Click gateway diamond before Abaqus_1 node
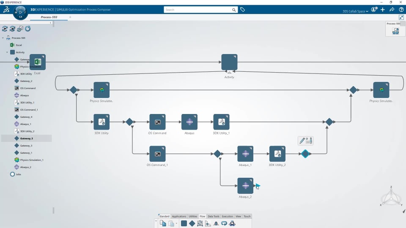Image resolution: width=406 pixels, height=228 pixels. [x=217, y=154]
